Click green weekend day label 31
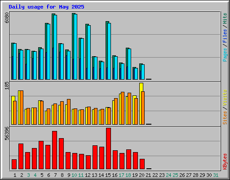This screenshot has height=180, width=230. point(216,175)
